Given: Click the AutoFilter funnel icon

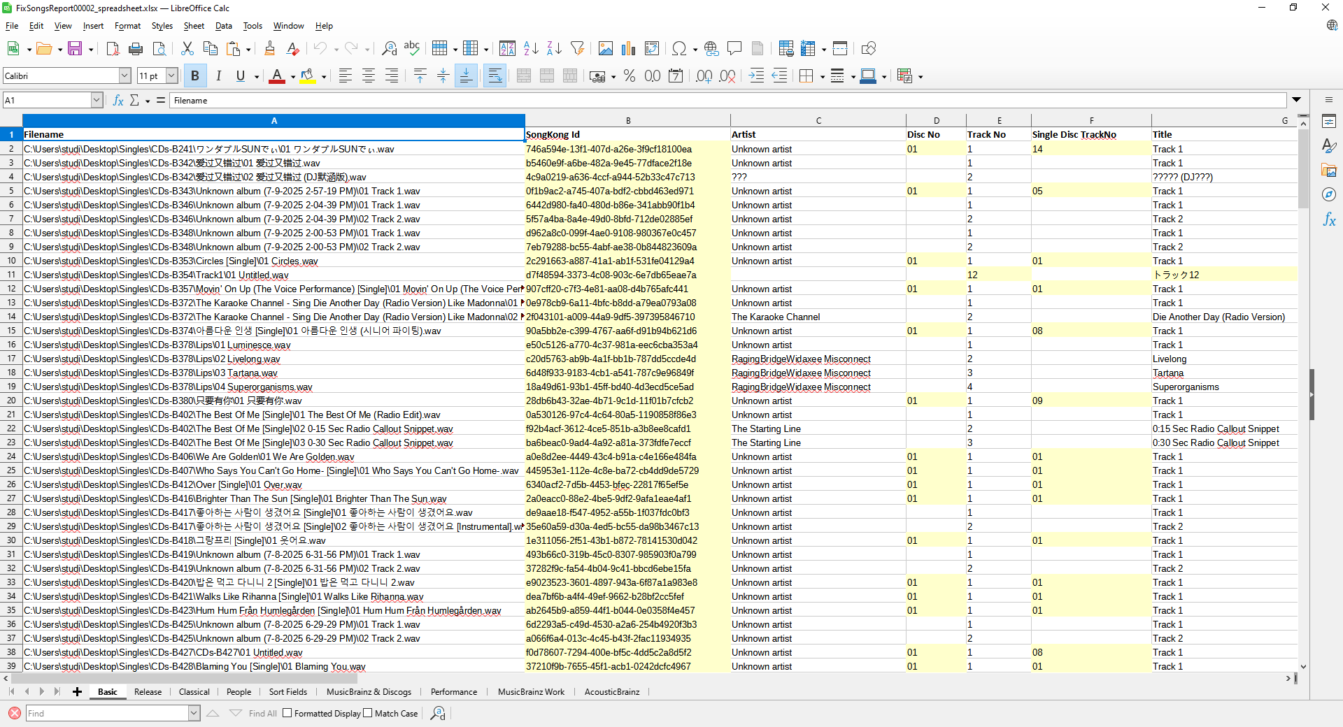Looking at the screenshot, I should click(x=577, y=48).
